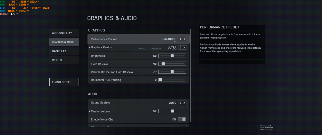322x135 pixels.
Task: Click the Horizontal HUD Padding slider handle
Action: pos(160,80)
